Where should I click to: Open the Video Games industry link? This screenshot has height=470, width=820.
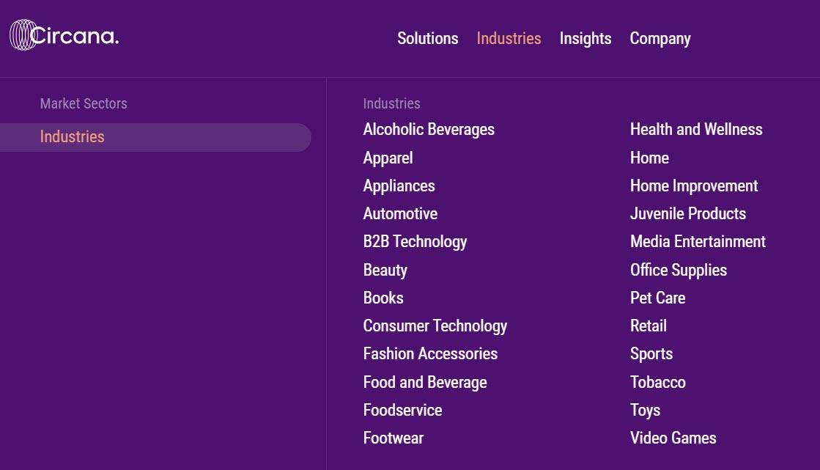[673, 438]
